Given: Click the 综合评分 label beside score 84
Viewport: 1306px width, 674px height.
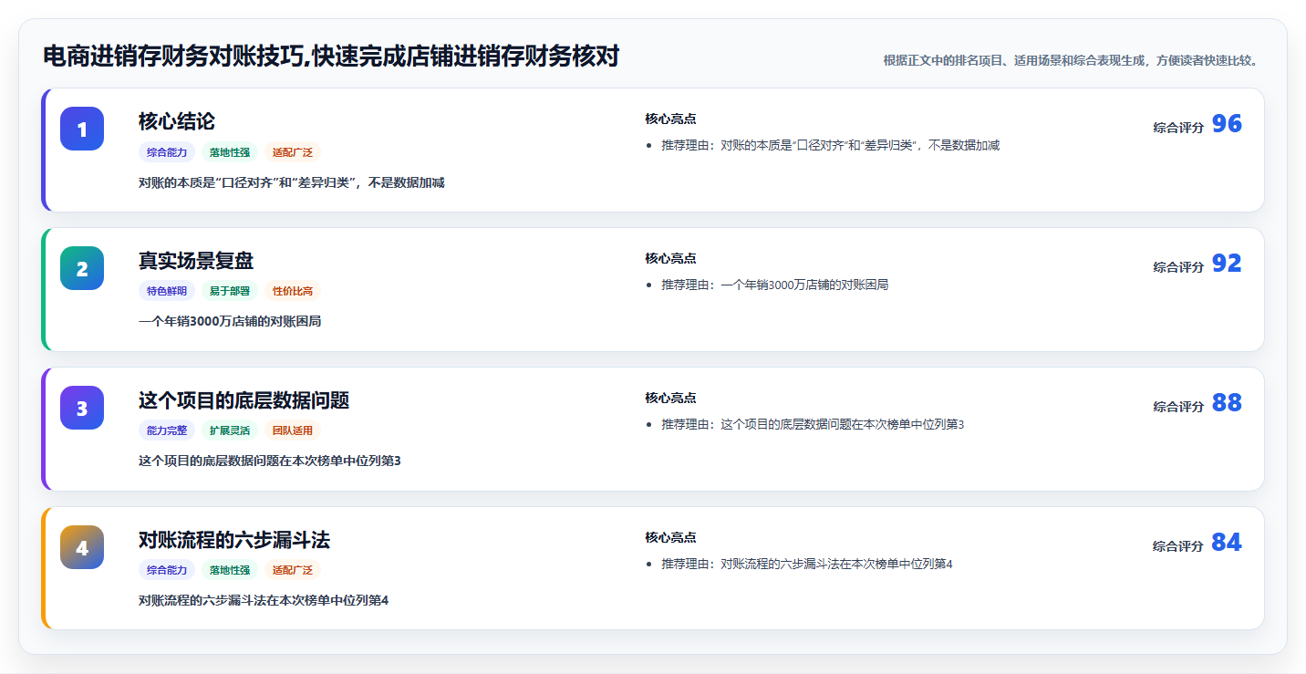Looking at the screenshot, I should click(1178, 546).
